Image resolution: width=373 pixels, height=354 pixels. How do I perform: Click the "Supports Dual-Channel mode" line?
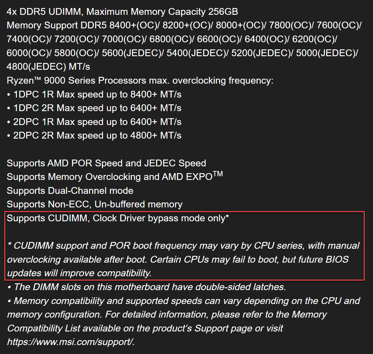pos(70,191)
